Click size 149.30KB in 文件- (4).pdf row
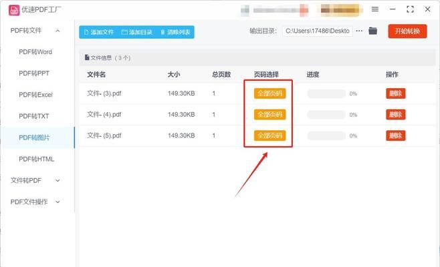 (181, 114)
